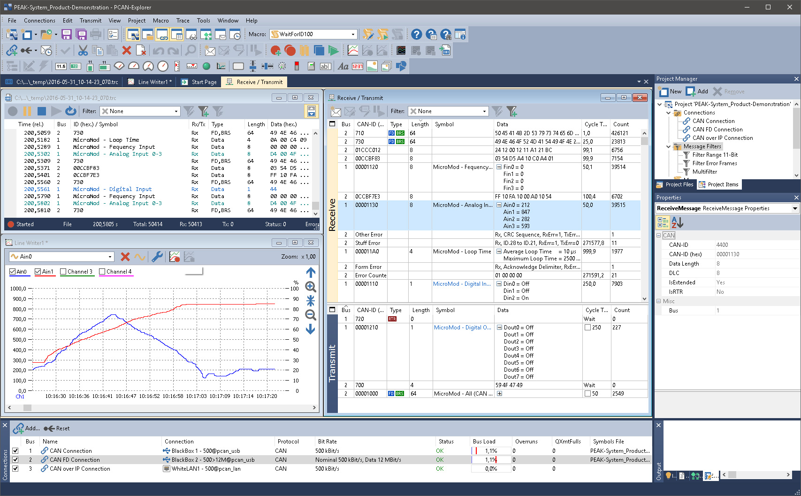
Task: Collapse the Ain0 data expander for 00001130
Action: 498,205
